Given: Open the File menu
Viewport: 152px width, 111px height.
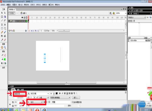Looking at the screenshot, I should [x=3, y=5].
